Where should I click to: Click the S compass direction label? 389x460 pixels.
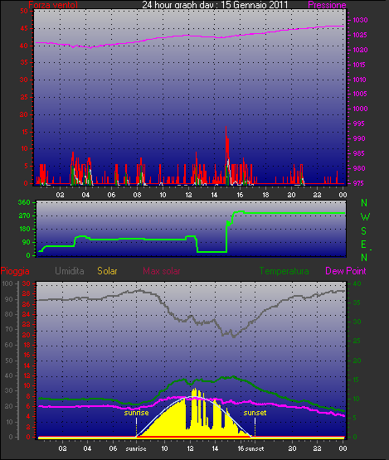[x=364, y=231]
